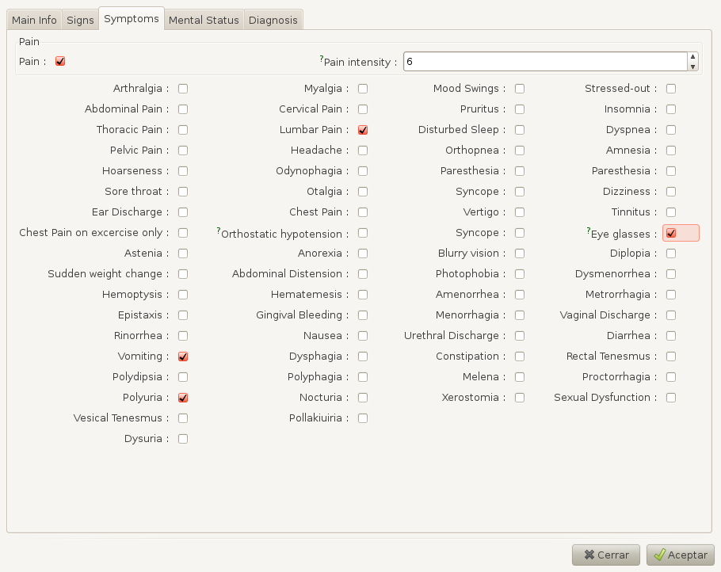The image size is (721, 572).
Task: Tick the Orthostatic hypotension checkbox
Action: 363,233
